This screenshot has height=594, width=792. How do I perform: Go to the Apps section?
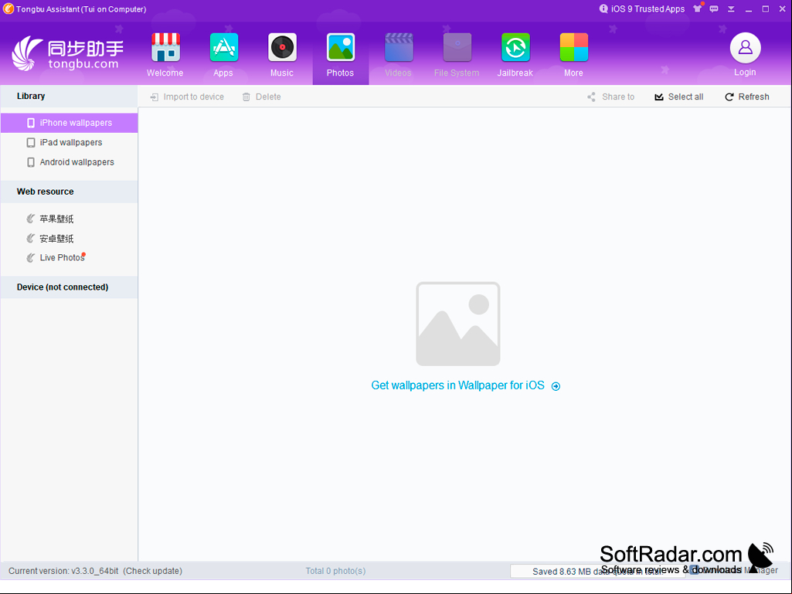(x=223, y=55)
